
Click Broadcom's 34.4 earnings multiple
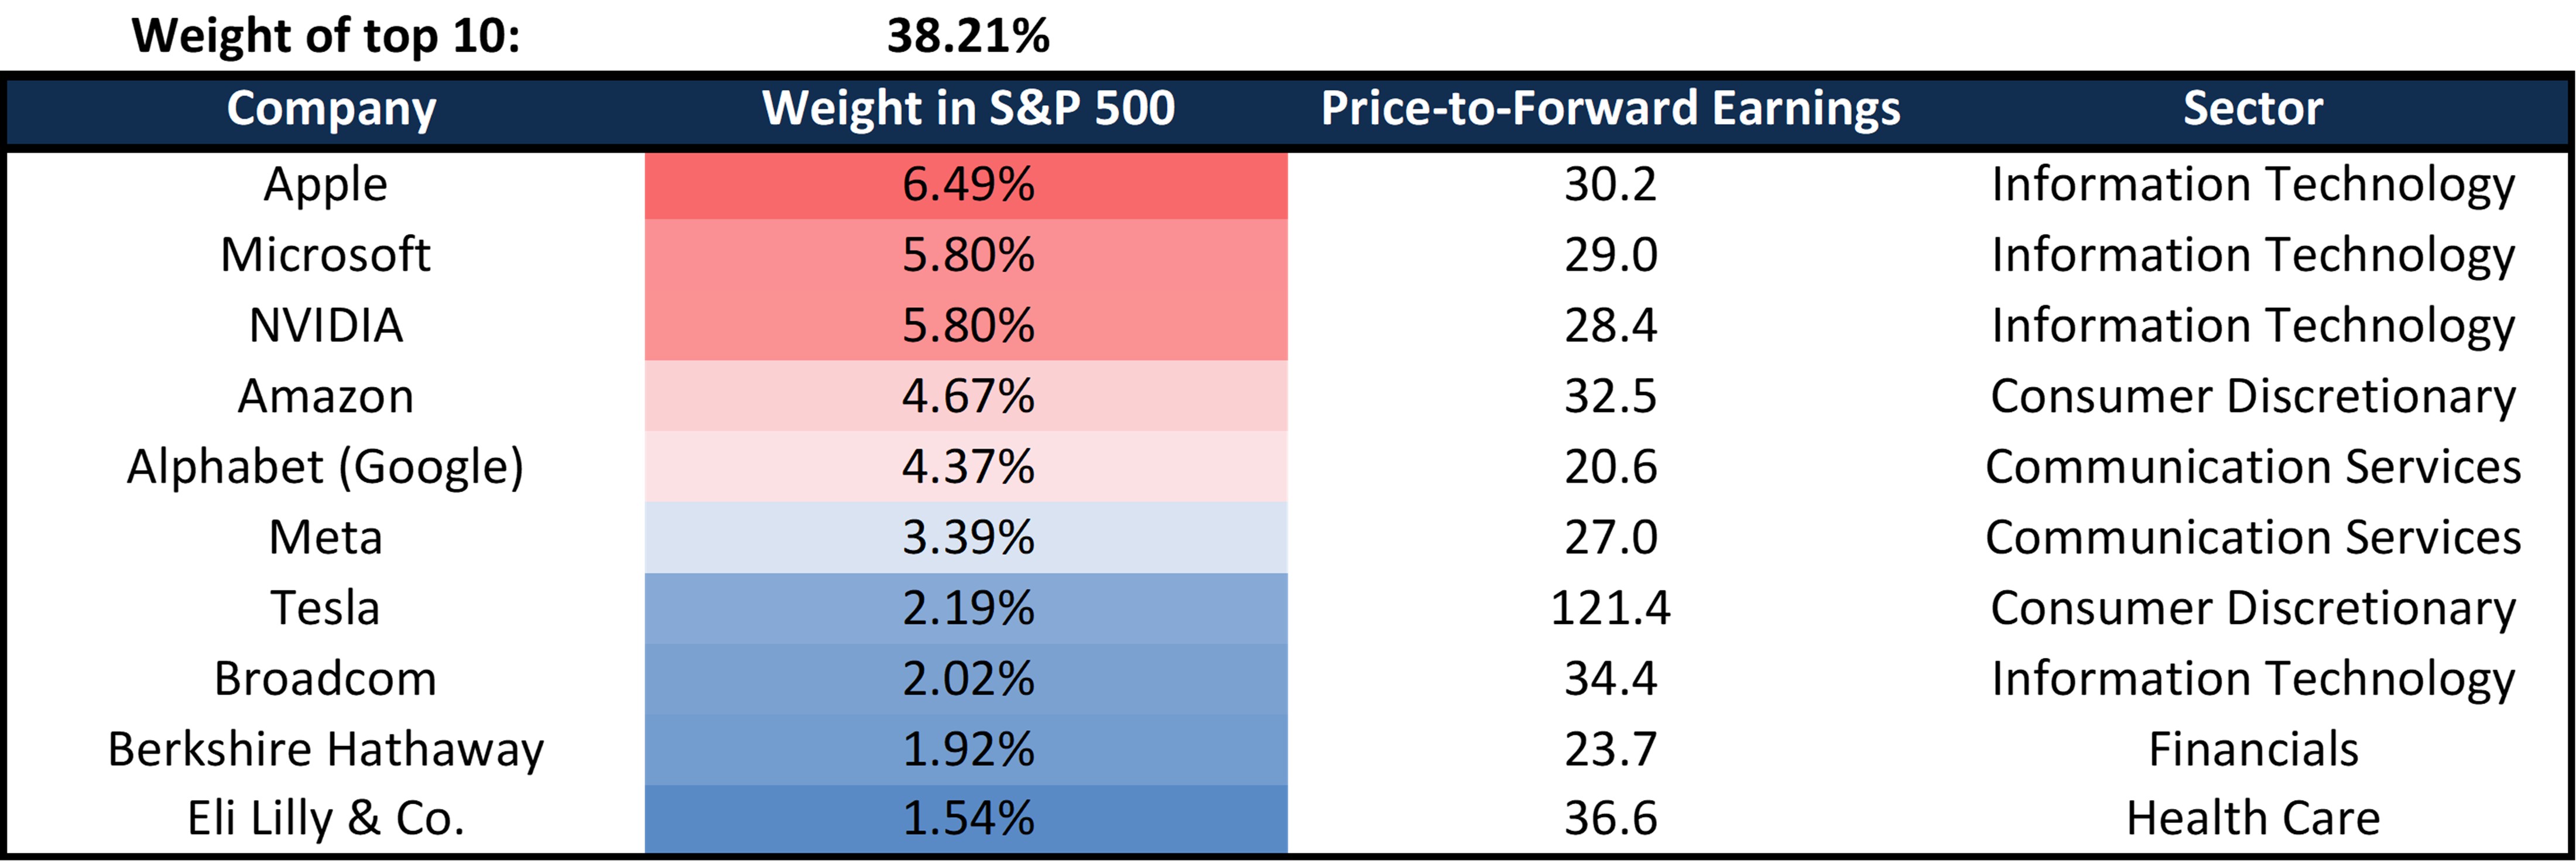[1610, 679]
